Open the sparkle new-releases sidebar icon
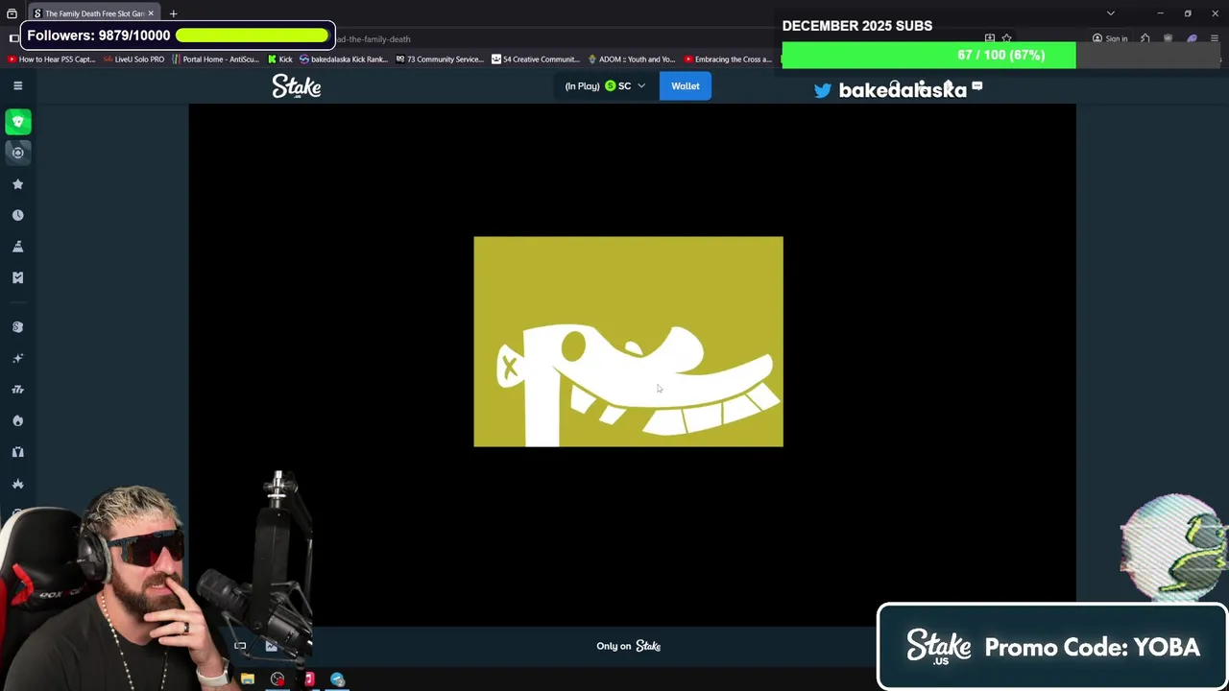The width and height of the screenshot is (1229, 691). (x=17, y=358)
